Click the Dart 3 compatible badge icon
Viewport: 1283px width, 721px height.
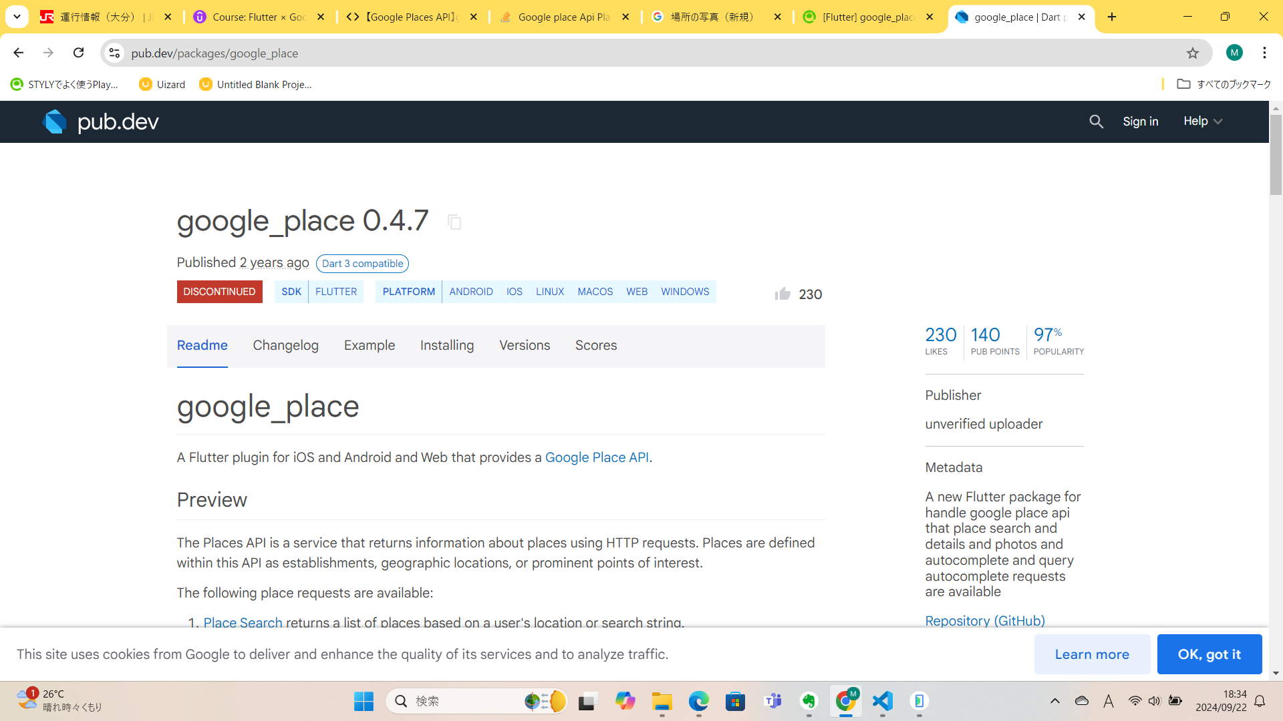click(363, 263)
